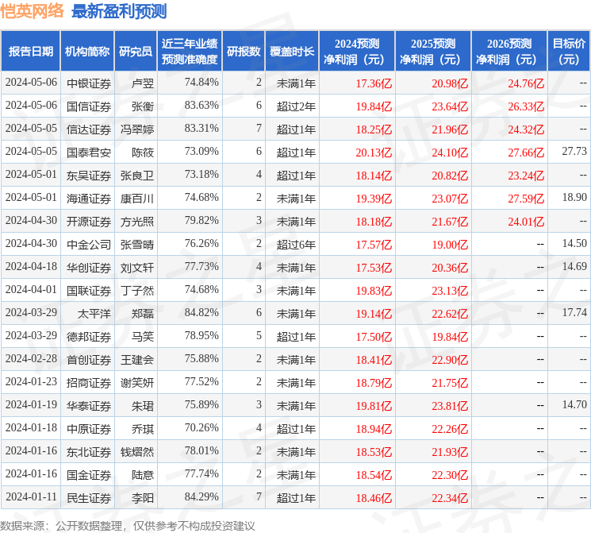Select the 国泰君安 institution cell
This screenshot has height=533, width=591.
pyautogui.click(x=89, y=153)
